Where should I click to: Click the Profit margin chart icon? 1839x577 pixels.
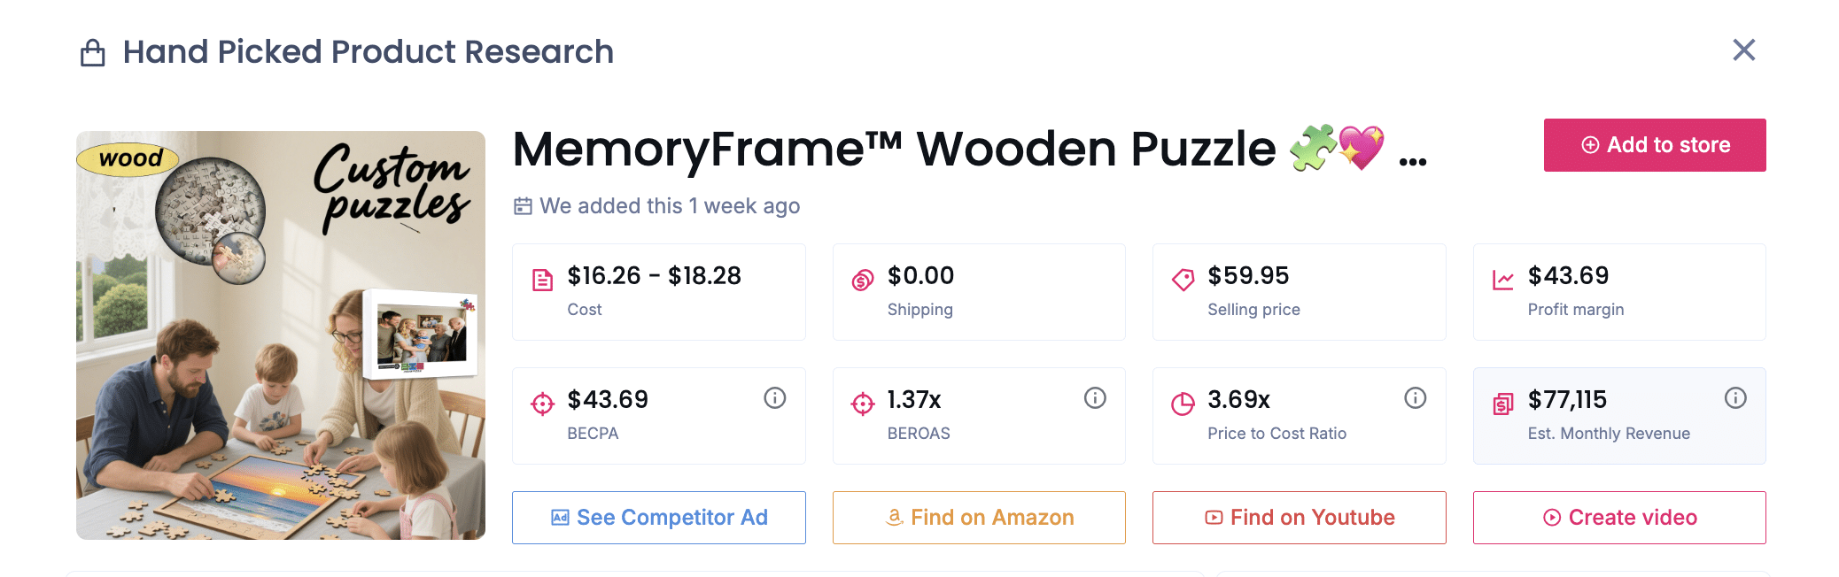[x=1502, y=281]
